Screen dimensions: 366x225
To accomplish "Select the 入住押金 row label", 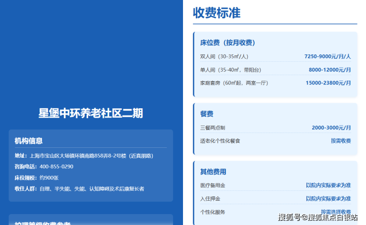I will coord(210,199).
